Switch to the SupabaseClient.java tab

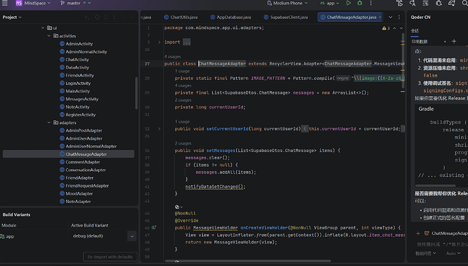286,18
